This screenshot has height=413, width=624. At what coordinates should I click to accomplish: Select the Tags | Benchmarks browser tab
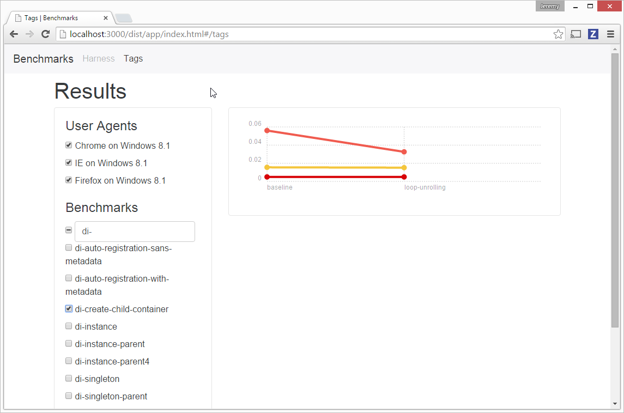coord(60,18)
